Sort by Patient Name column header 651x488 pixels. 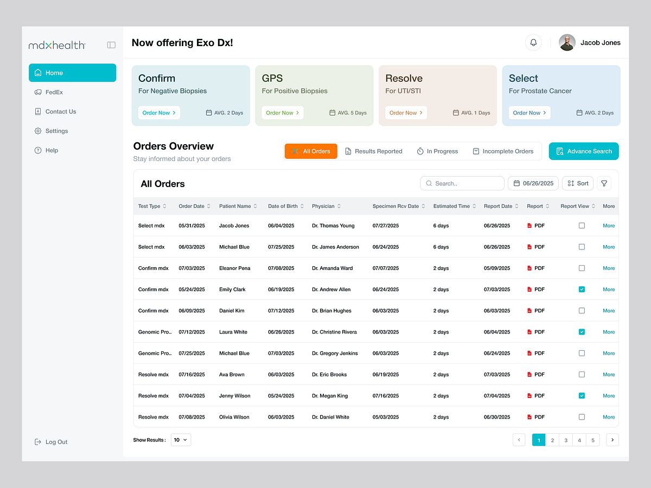coord(238,206)
